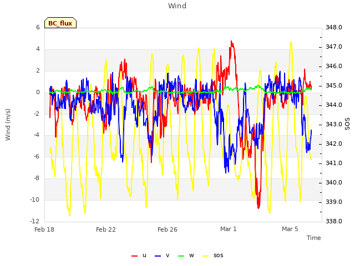Click the yellow sos legend swatch
Viewport: 355px width, 266px height.
pos(206,256)
